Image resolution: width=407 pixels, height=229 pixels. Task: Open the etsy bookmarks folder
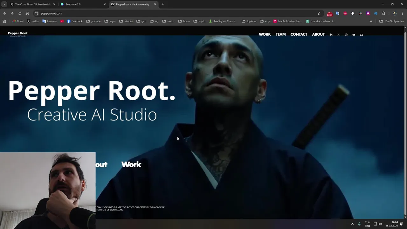pyautogui.click(x=265, y=21)
